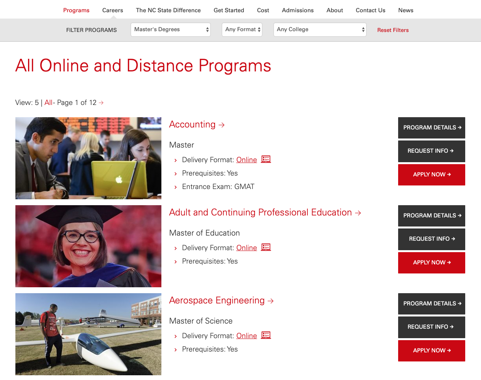This screenshot has height=380, width=481.
Task: Apply Now to the Accounting program
Action: [432, 175]
